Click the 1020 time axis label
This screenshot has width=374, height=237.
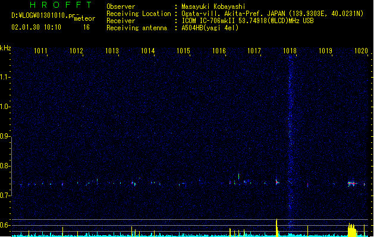point(361,51)
